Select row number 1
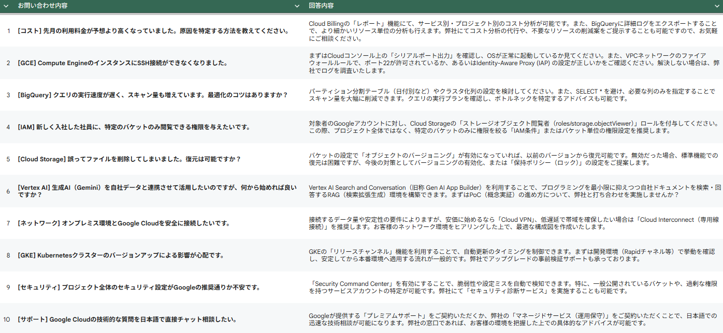This screenshot has height=333, width=723. pos(8,32)
